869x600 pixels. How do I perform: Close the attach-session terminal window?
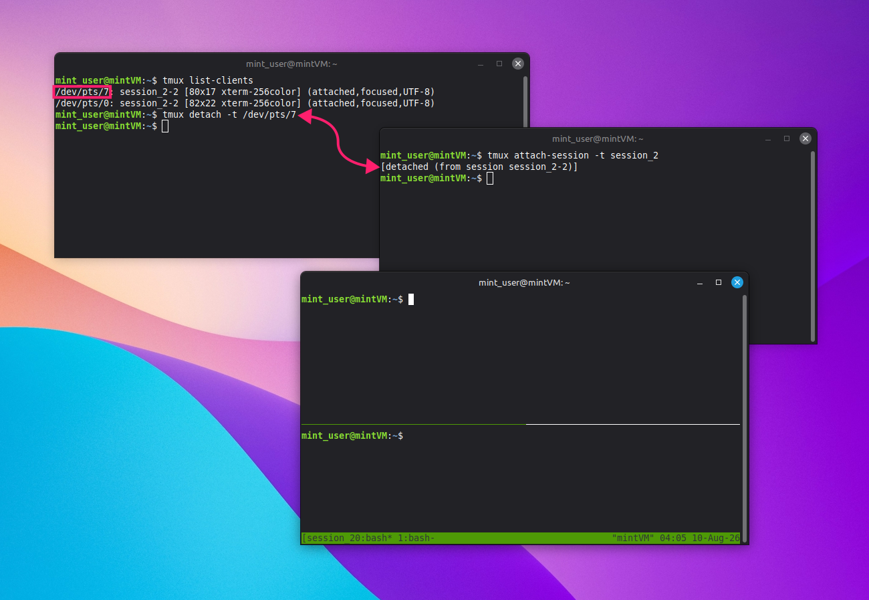point(805,138)
